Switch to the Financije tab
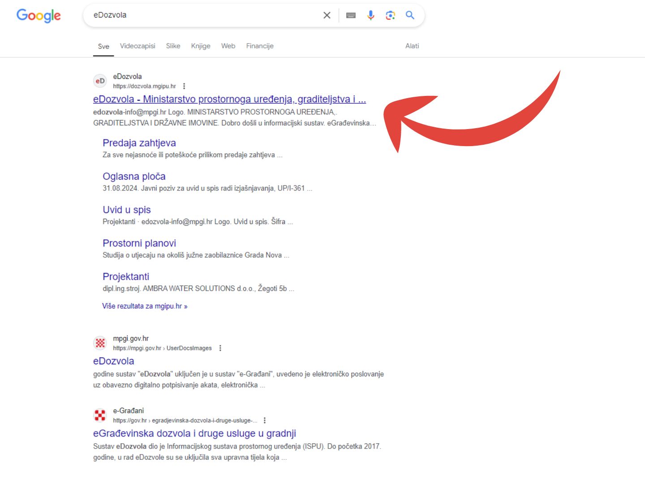The width and height of the screenshot is (645, 484). pyautogui.click(x=260, y=46)
